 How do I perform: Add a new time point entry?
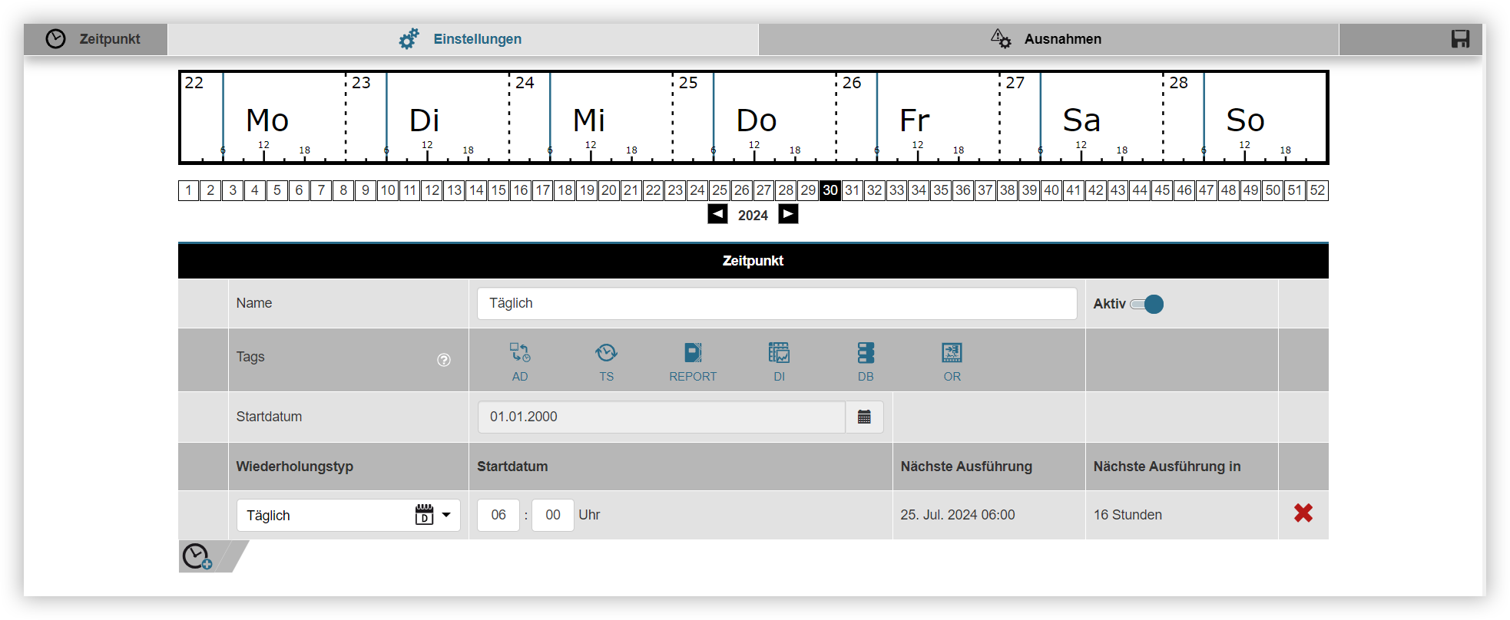click(x=197, y=556)
